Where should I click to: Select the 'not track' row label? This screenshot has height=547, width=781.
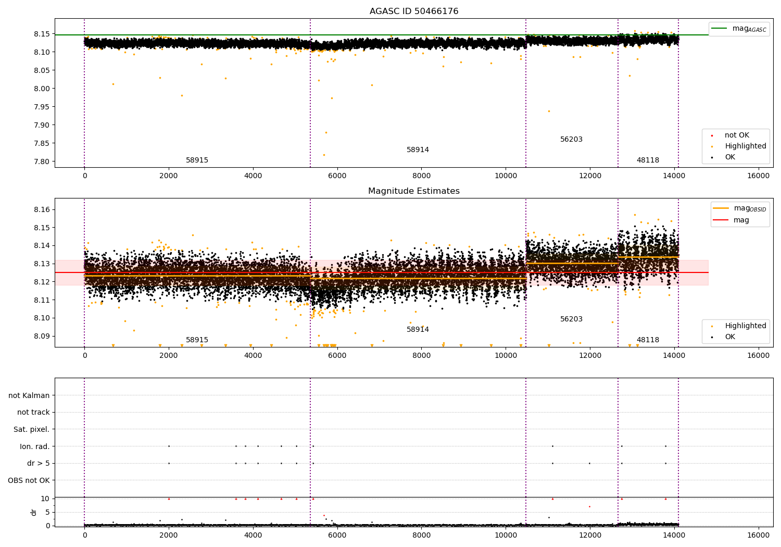[x=33, y=413]
